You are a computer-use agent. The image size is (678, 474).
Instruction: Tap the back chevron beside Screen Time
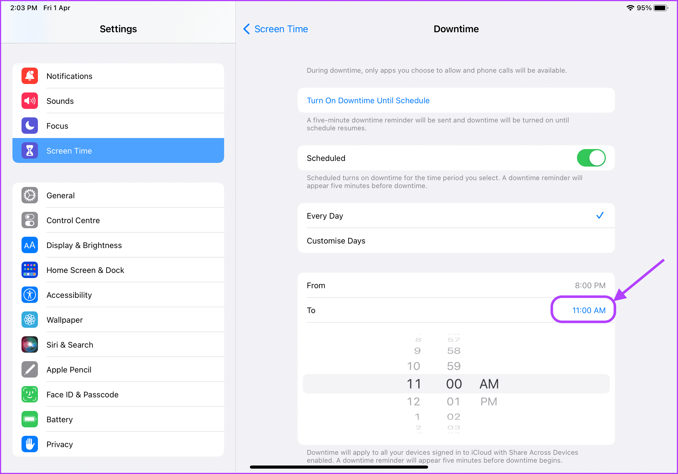click(246, 29)
